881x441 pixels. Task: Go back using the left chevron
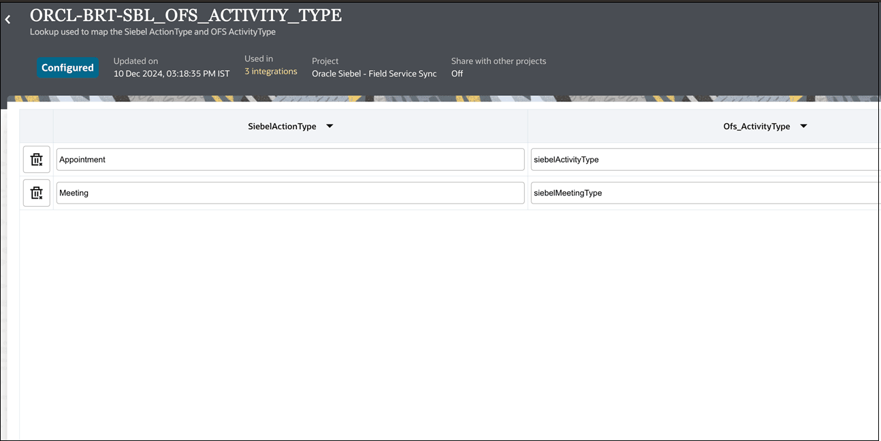8,20
